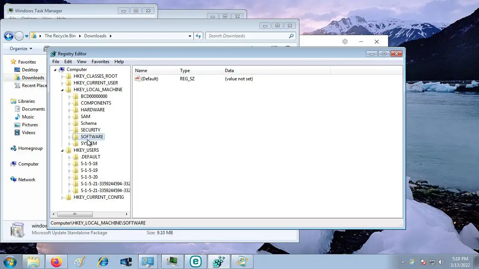Expand the HKEY_CURRENT_USER key

tap(62, 83)
